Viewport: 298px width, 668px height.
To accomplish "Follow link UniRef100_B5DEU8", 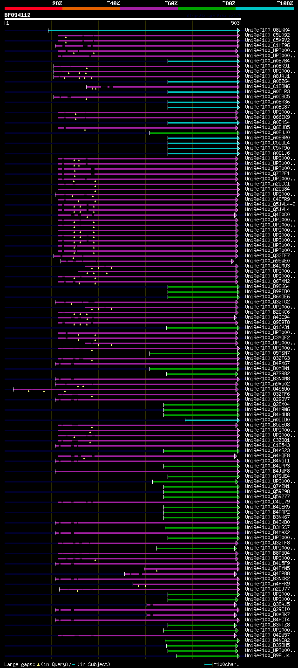I will pos(268,425).
